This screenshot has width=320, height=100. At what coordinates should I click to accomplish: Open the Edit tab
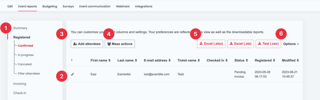[x=10, y=6]
